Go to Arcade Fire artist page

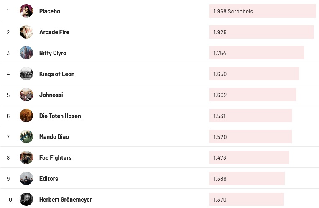pos(54,32)
